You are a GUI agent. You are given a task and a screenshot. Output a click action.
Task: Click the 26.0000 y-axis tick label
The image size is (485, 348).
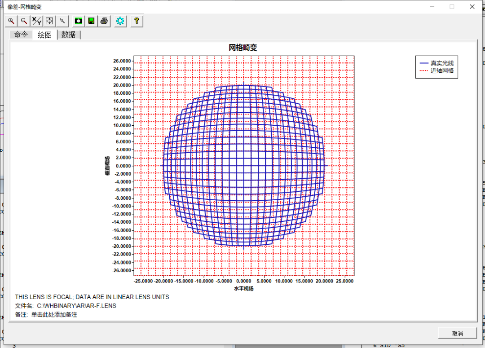[122, 61]
